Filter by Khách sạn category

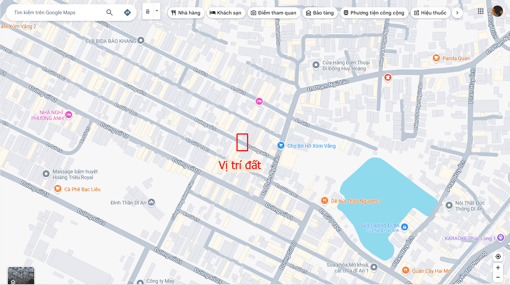pos(226,13)
